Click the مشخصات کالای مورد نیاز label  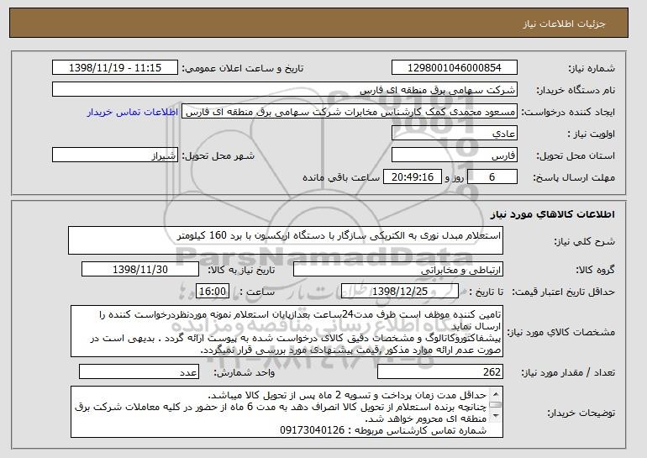560,332
